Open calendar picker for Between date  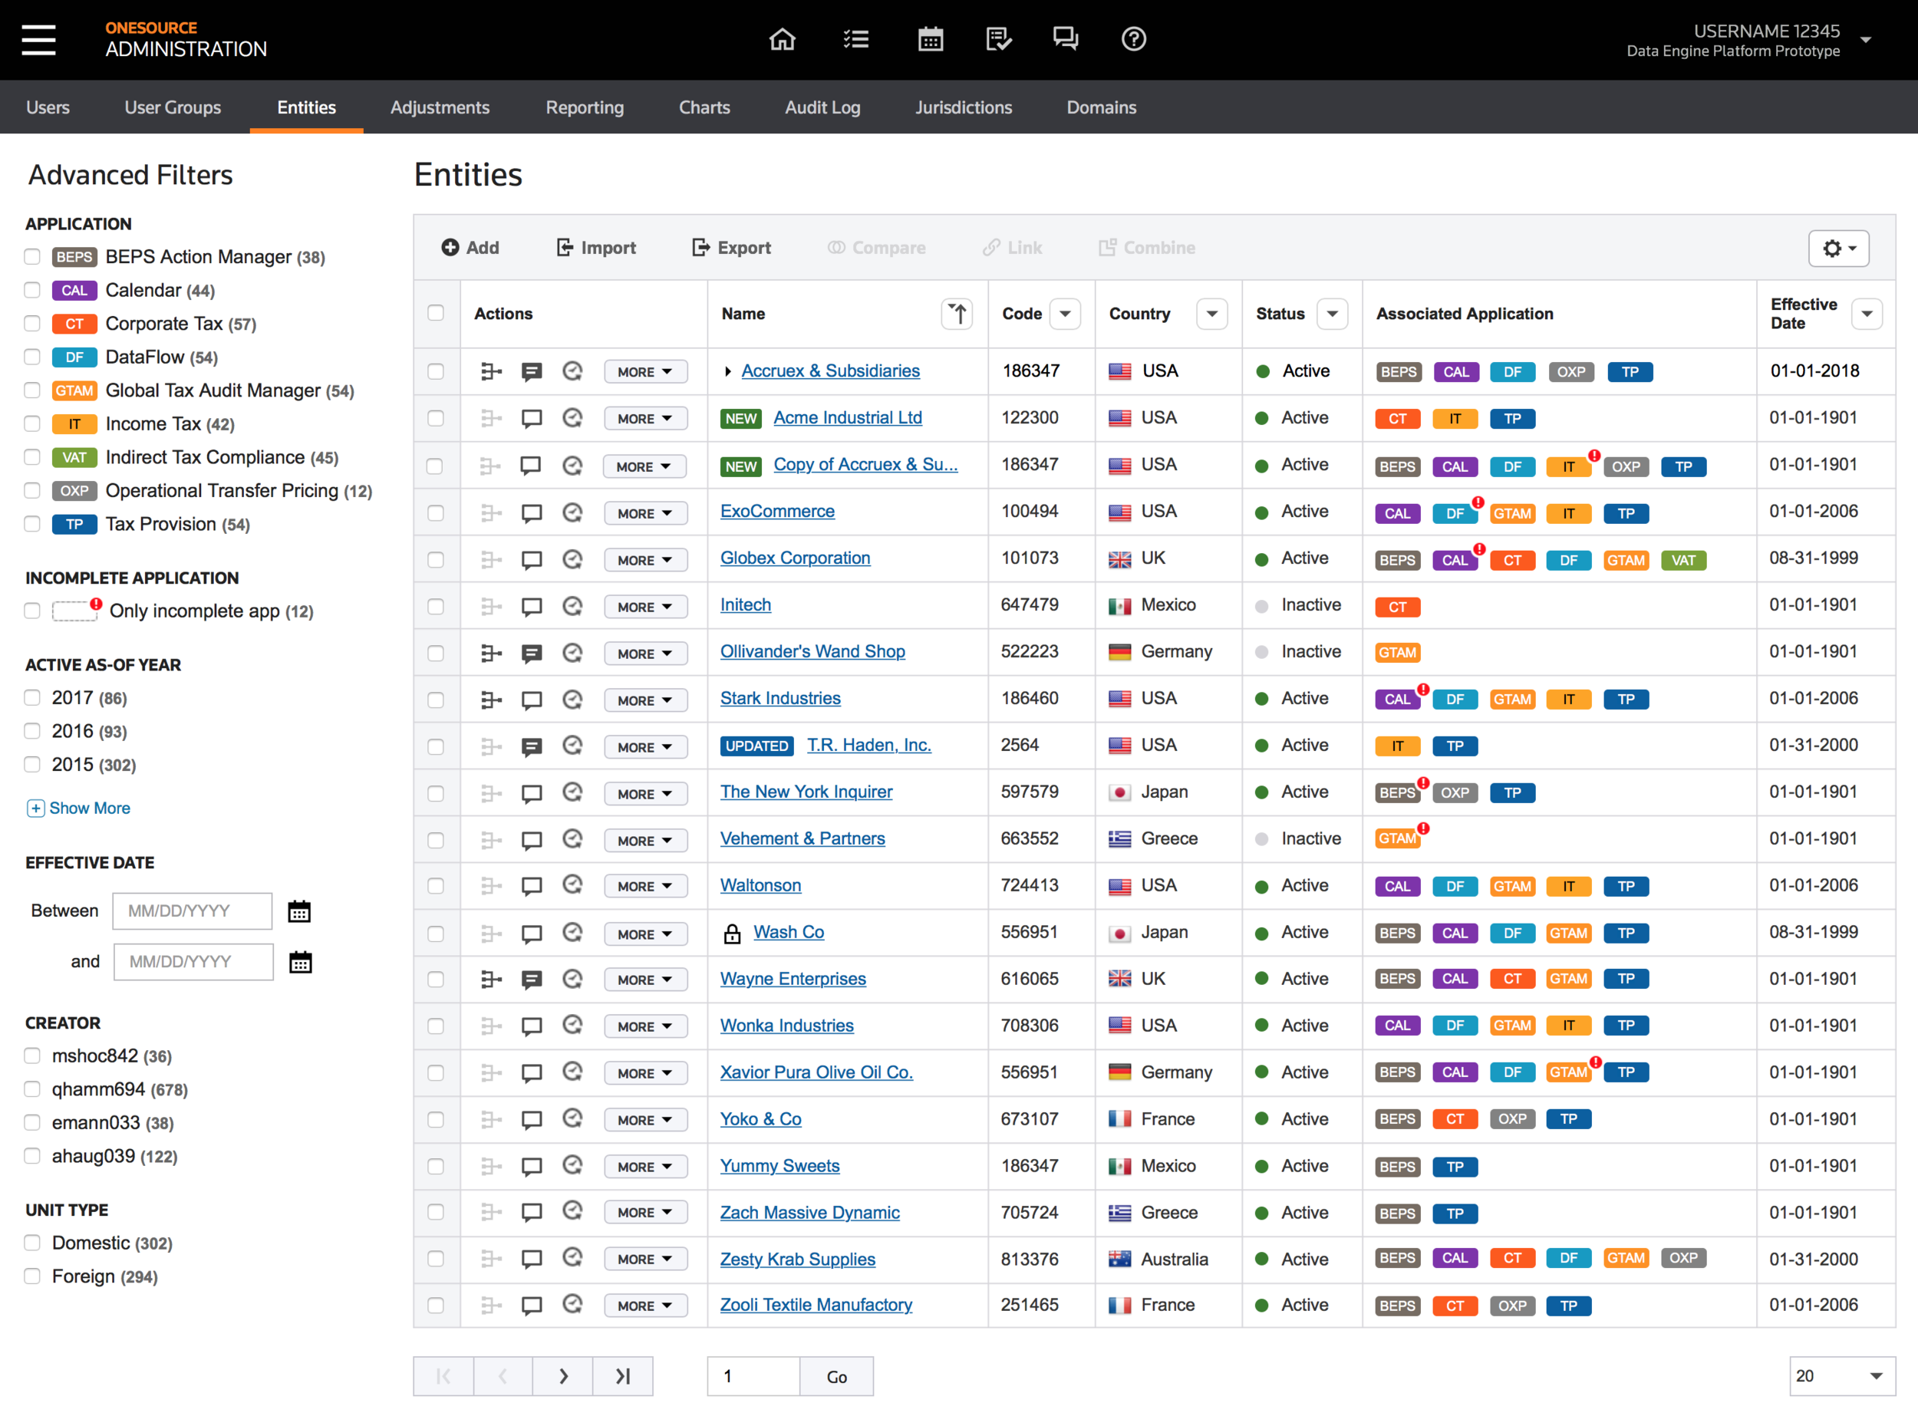tap(299, 911)
